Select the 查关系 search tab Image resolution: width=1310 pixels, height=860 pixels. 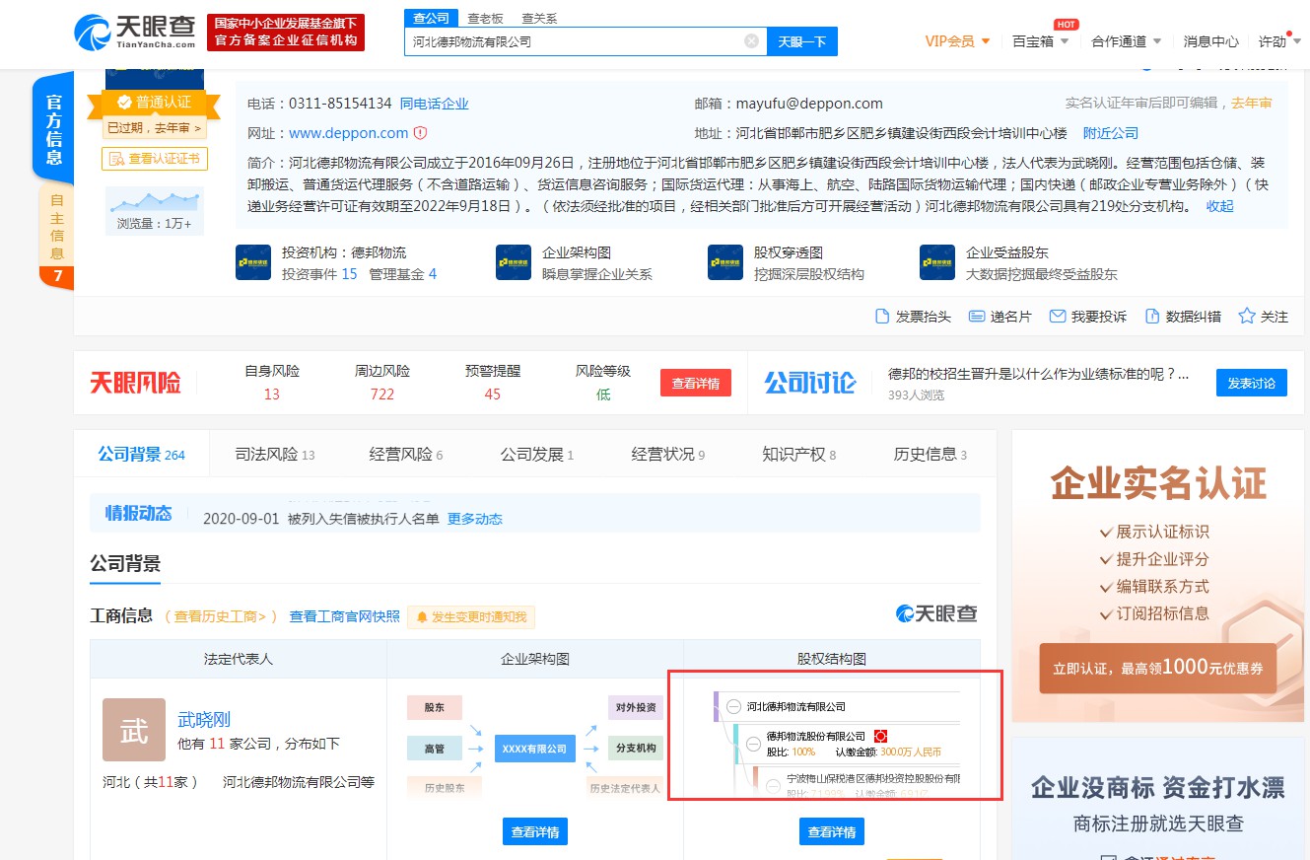539,18
